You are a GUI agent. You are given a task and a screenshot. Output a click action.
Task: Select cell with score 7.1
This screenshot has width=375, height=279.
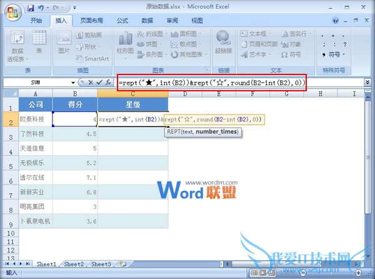pos(75,178)
